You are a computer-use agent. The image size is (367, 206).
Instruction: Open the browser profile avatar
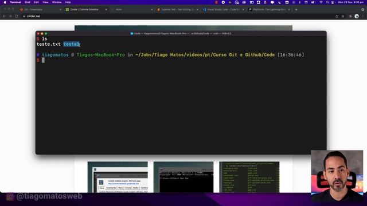(x=357, y=17)
